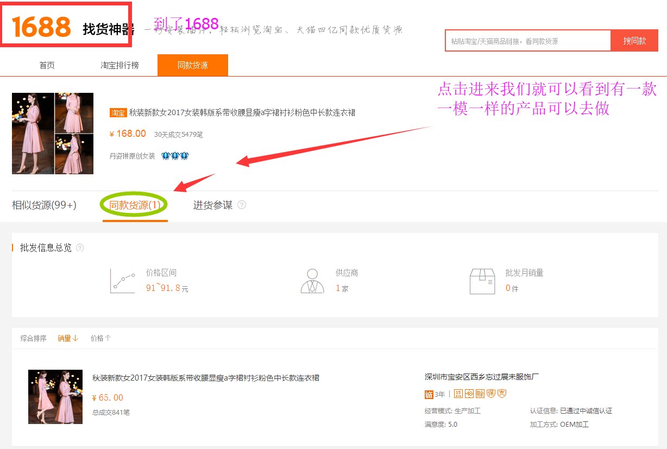Click the 1家 supplier count value
This screenshot has height=449, width=667.
click(x=342, y=288)
